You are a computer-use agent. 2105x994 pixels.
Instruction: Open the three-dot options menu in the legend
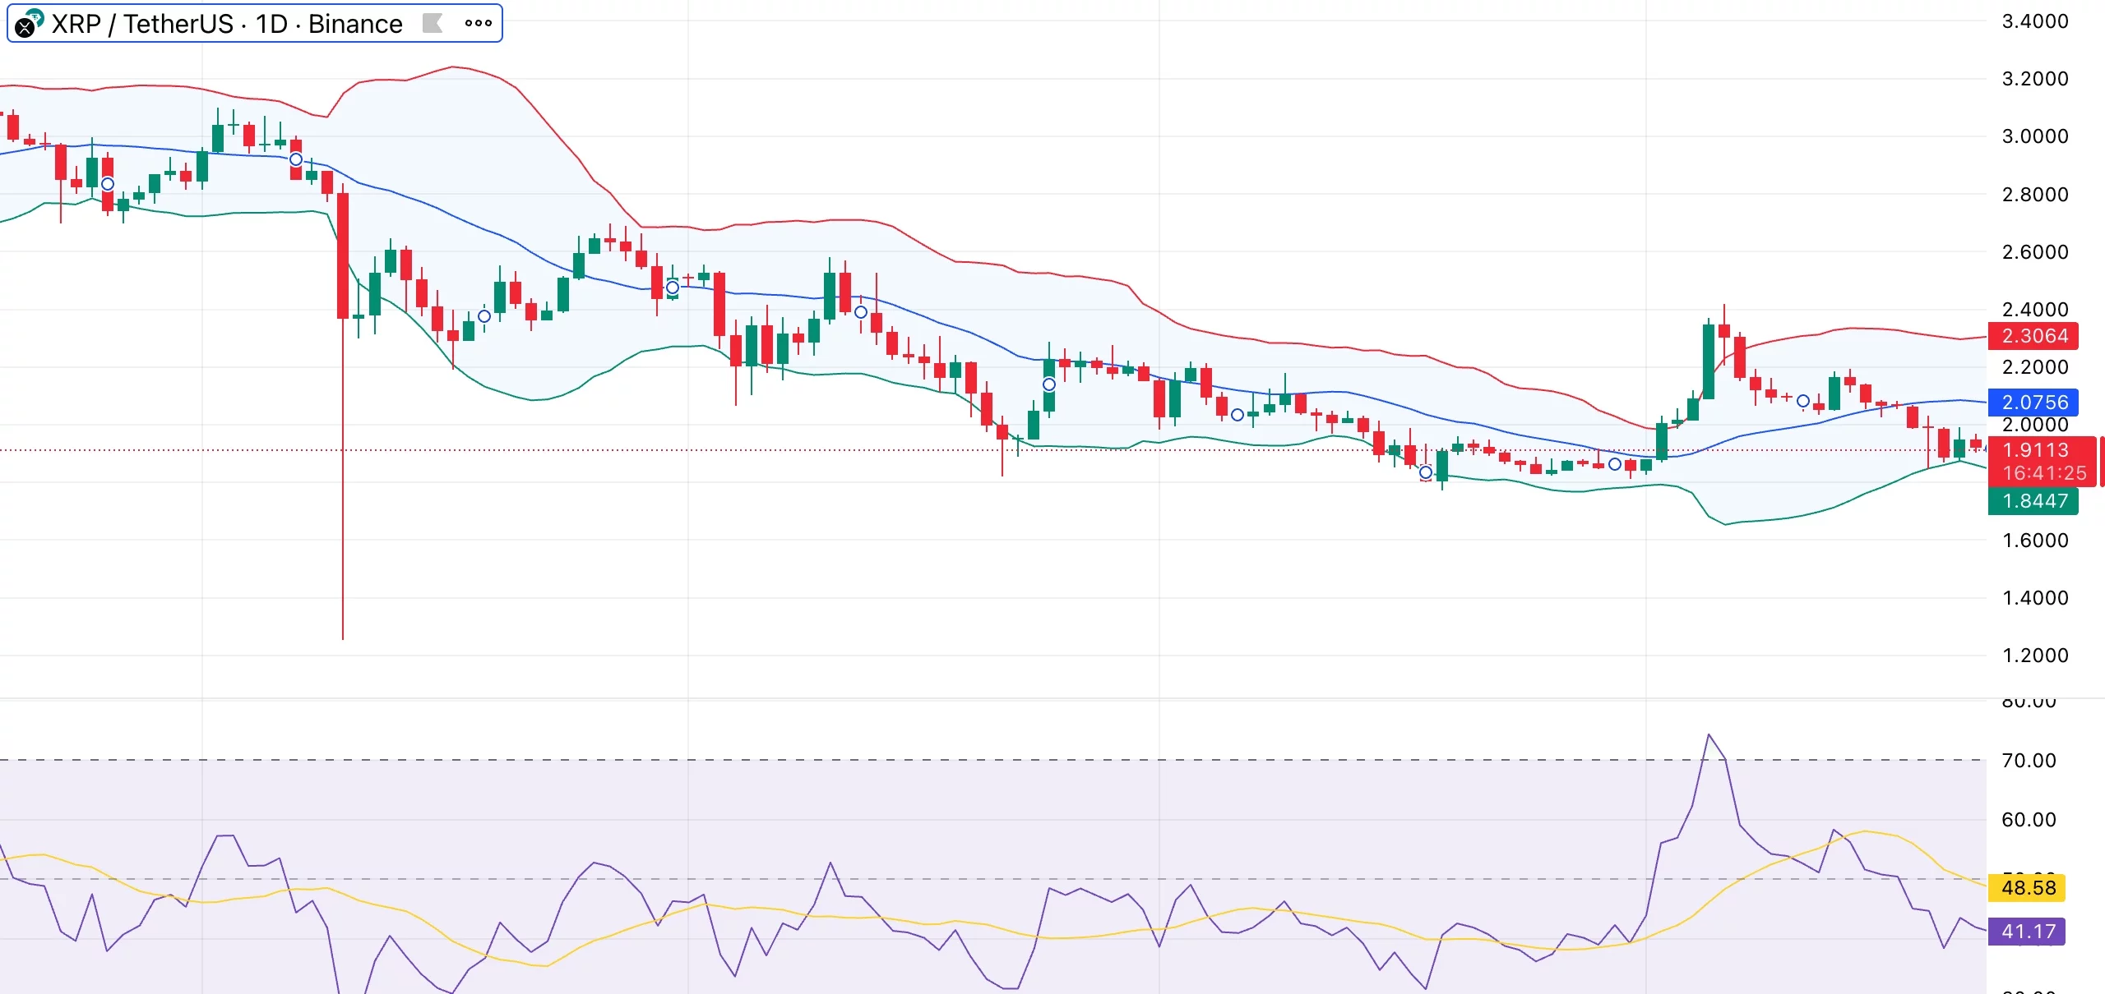point(478,23)
